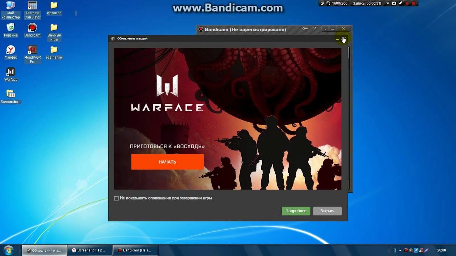This screenshot has height=256, width=456.
Task: Click the CCleaner tray icon
Action: click(421, 250)
